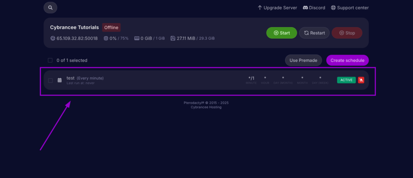Click the server IP address globe icon
413x178 pixels.
[x=52, y=38]
